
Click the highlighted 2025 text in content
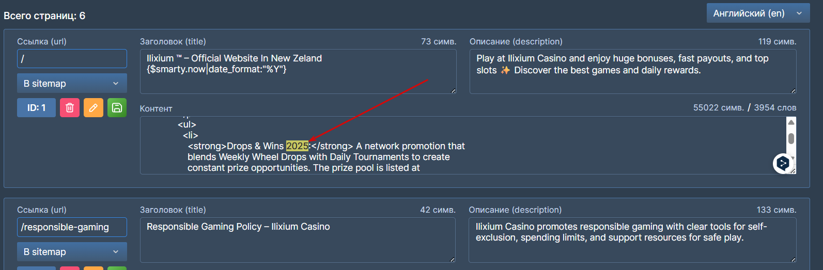[x=297, y=146]
